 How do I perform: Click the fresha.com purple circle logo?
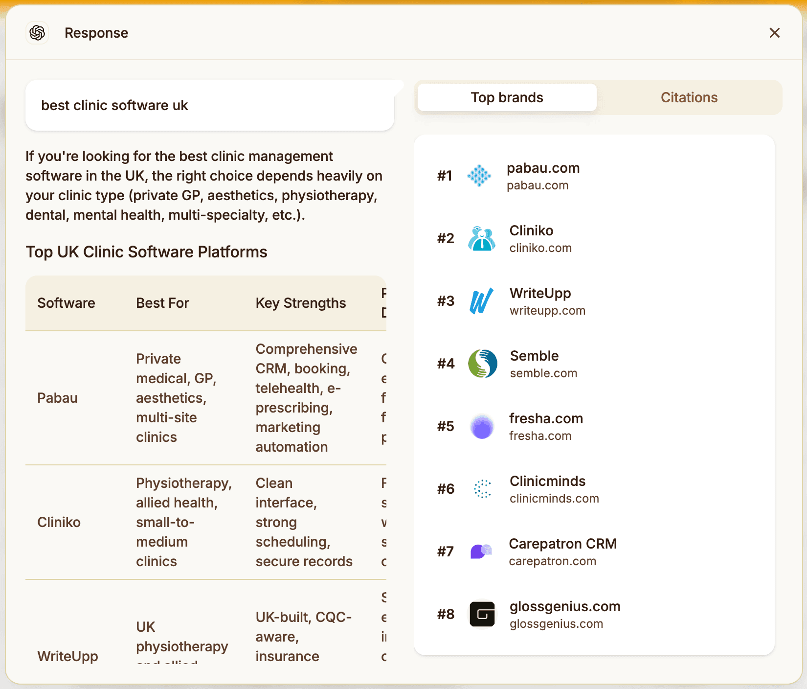pos(482,426)
